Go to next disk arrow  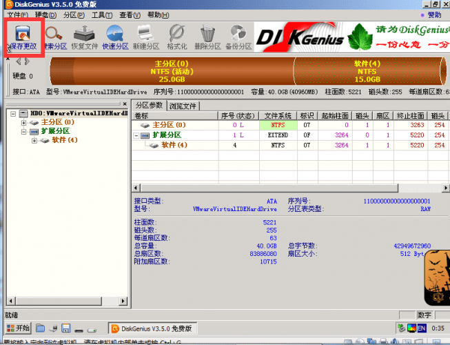(x=27, y=61)
